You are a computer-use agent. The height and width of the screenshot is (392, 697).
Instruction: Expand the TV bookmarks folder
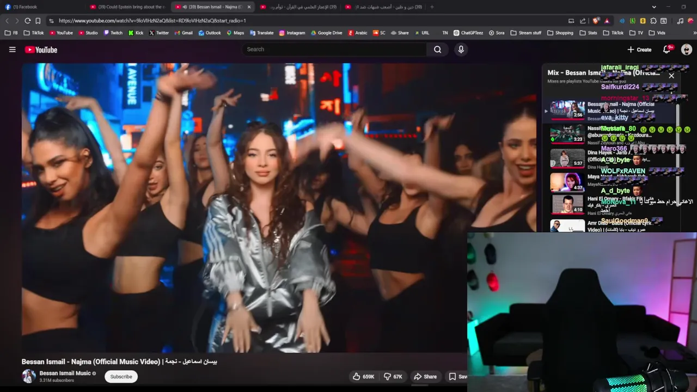[x=636, y=33]
